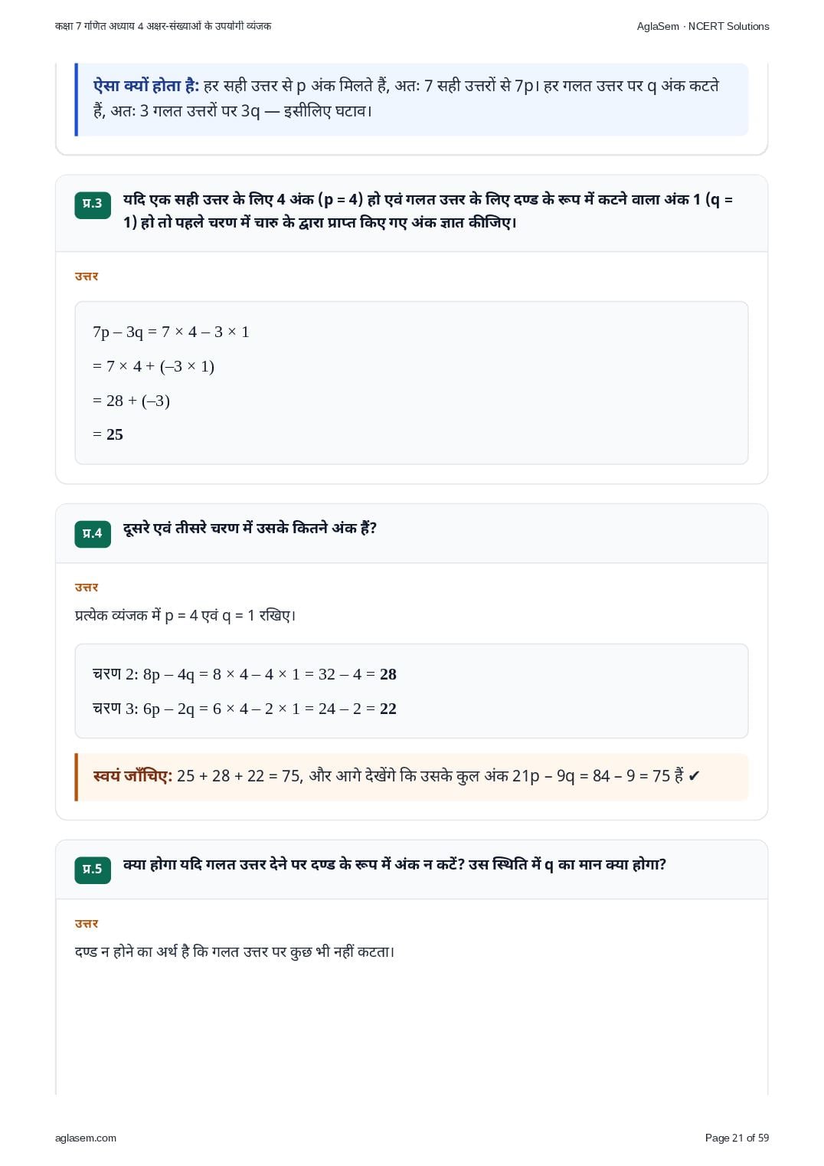This screenshot has width=824, height=1166.
Task: Click the प्र.5 question badge
Action: tap(93, 870)
